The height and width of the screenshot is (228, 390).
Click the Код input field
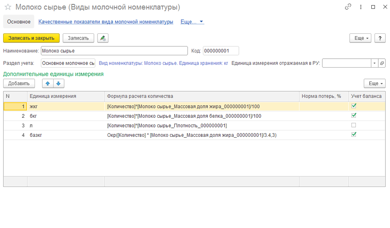pyautogui.click(x=221, y=51)
